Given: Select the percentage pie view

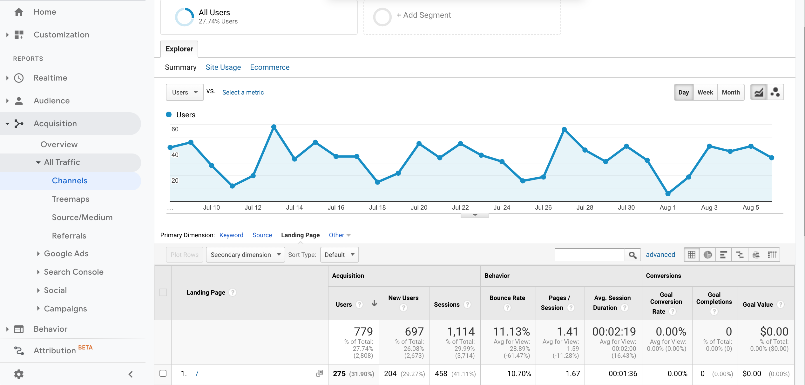Looking at the screenshot, I should 707,254.
